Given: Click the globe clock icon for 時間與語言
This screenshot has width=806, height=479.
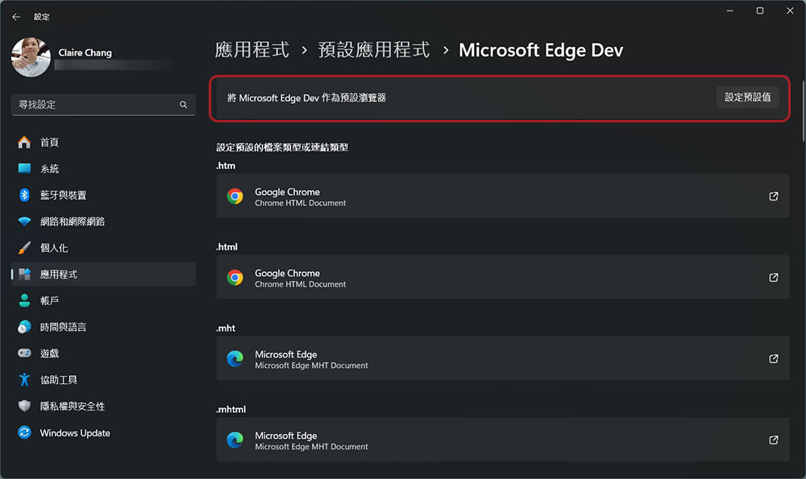Looking at the screenshot, I should (24, 327).
